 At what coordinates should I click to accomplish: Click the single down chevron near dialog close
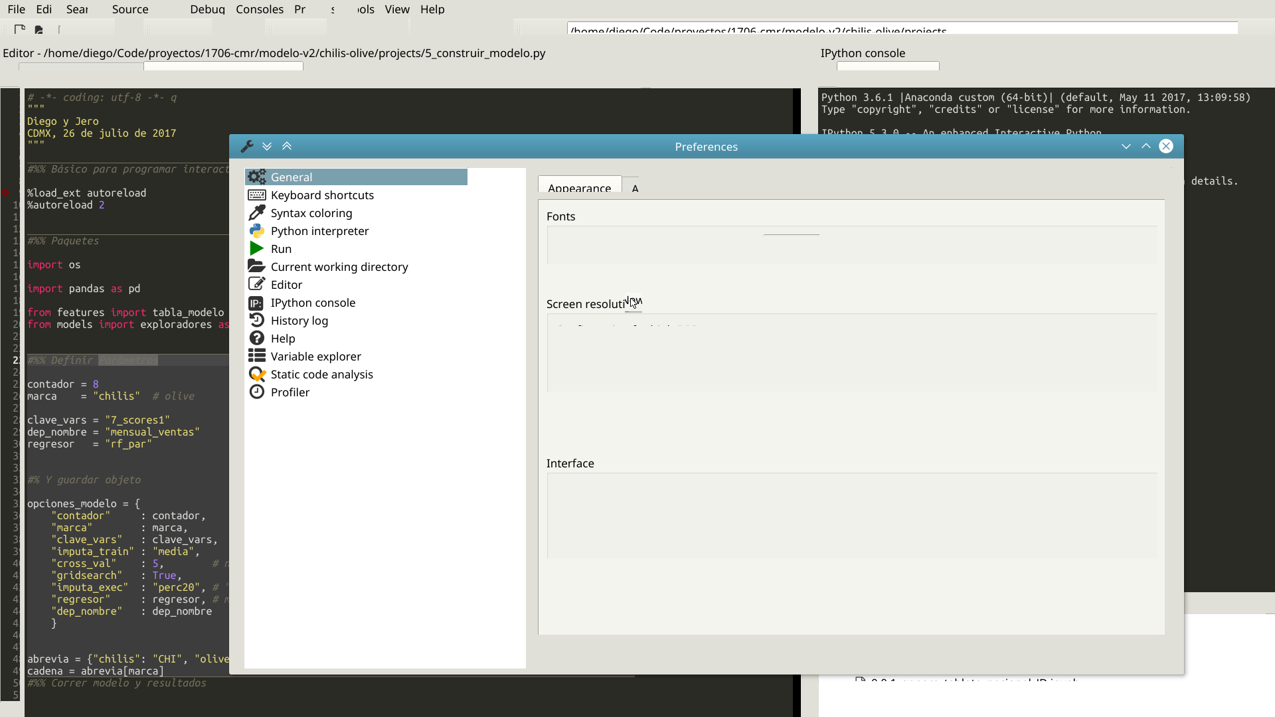(1126, 147)
